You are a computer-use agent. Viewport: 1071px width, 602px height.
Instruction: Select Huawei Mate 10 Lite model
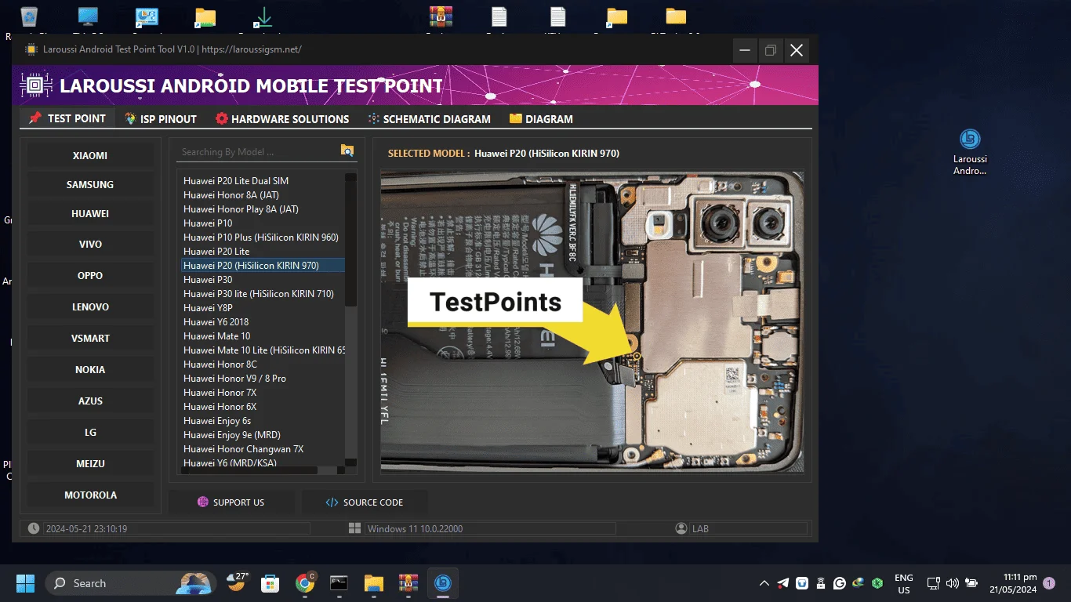[x=263, y=350]
